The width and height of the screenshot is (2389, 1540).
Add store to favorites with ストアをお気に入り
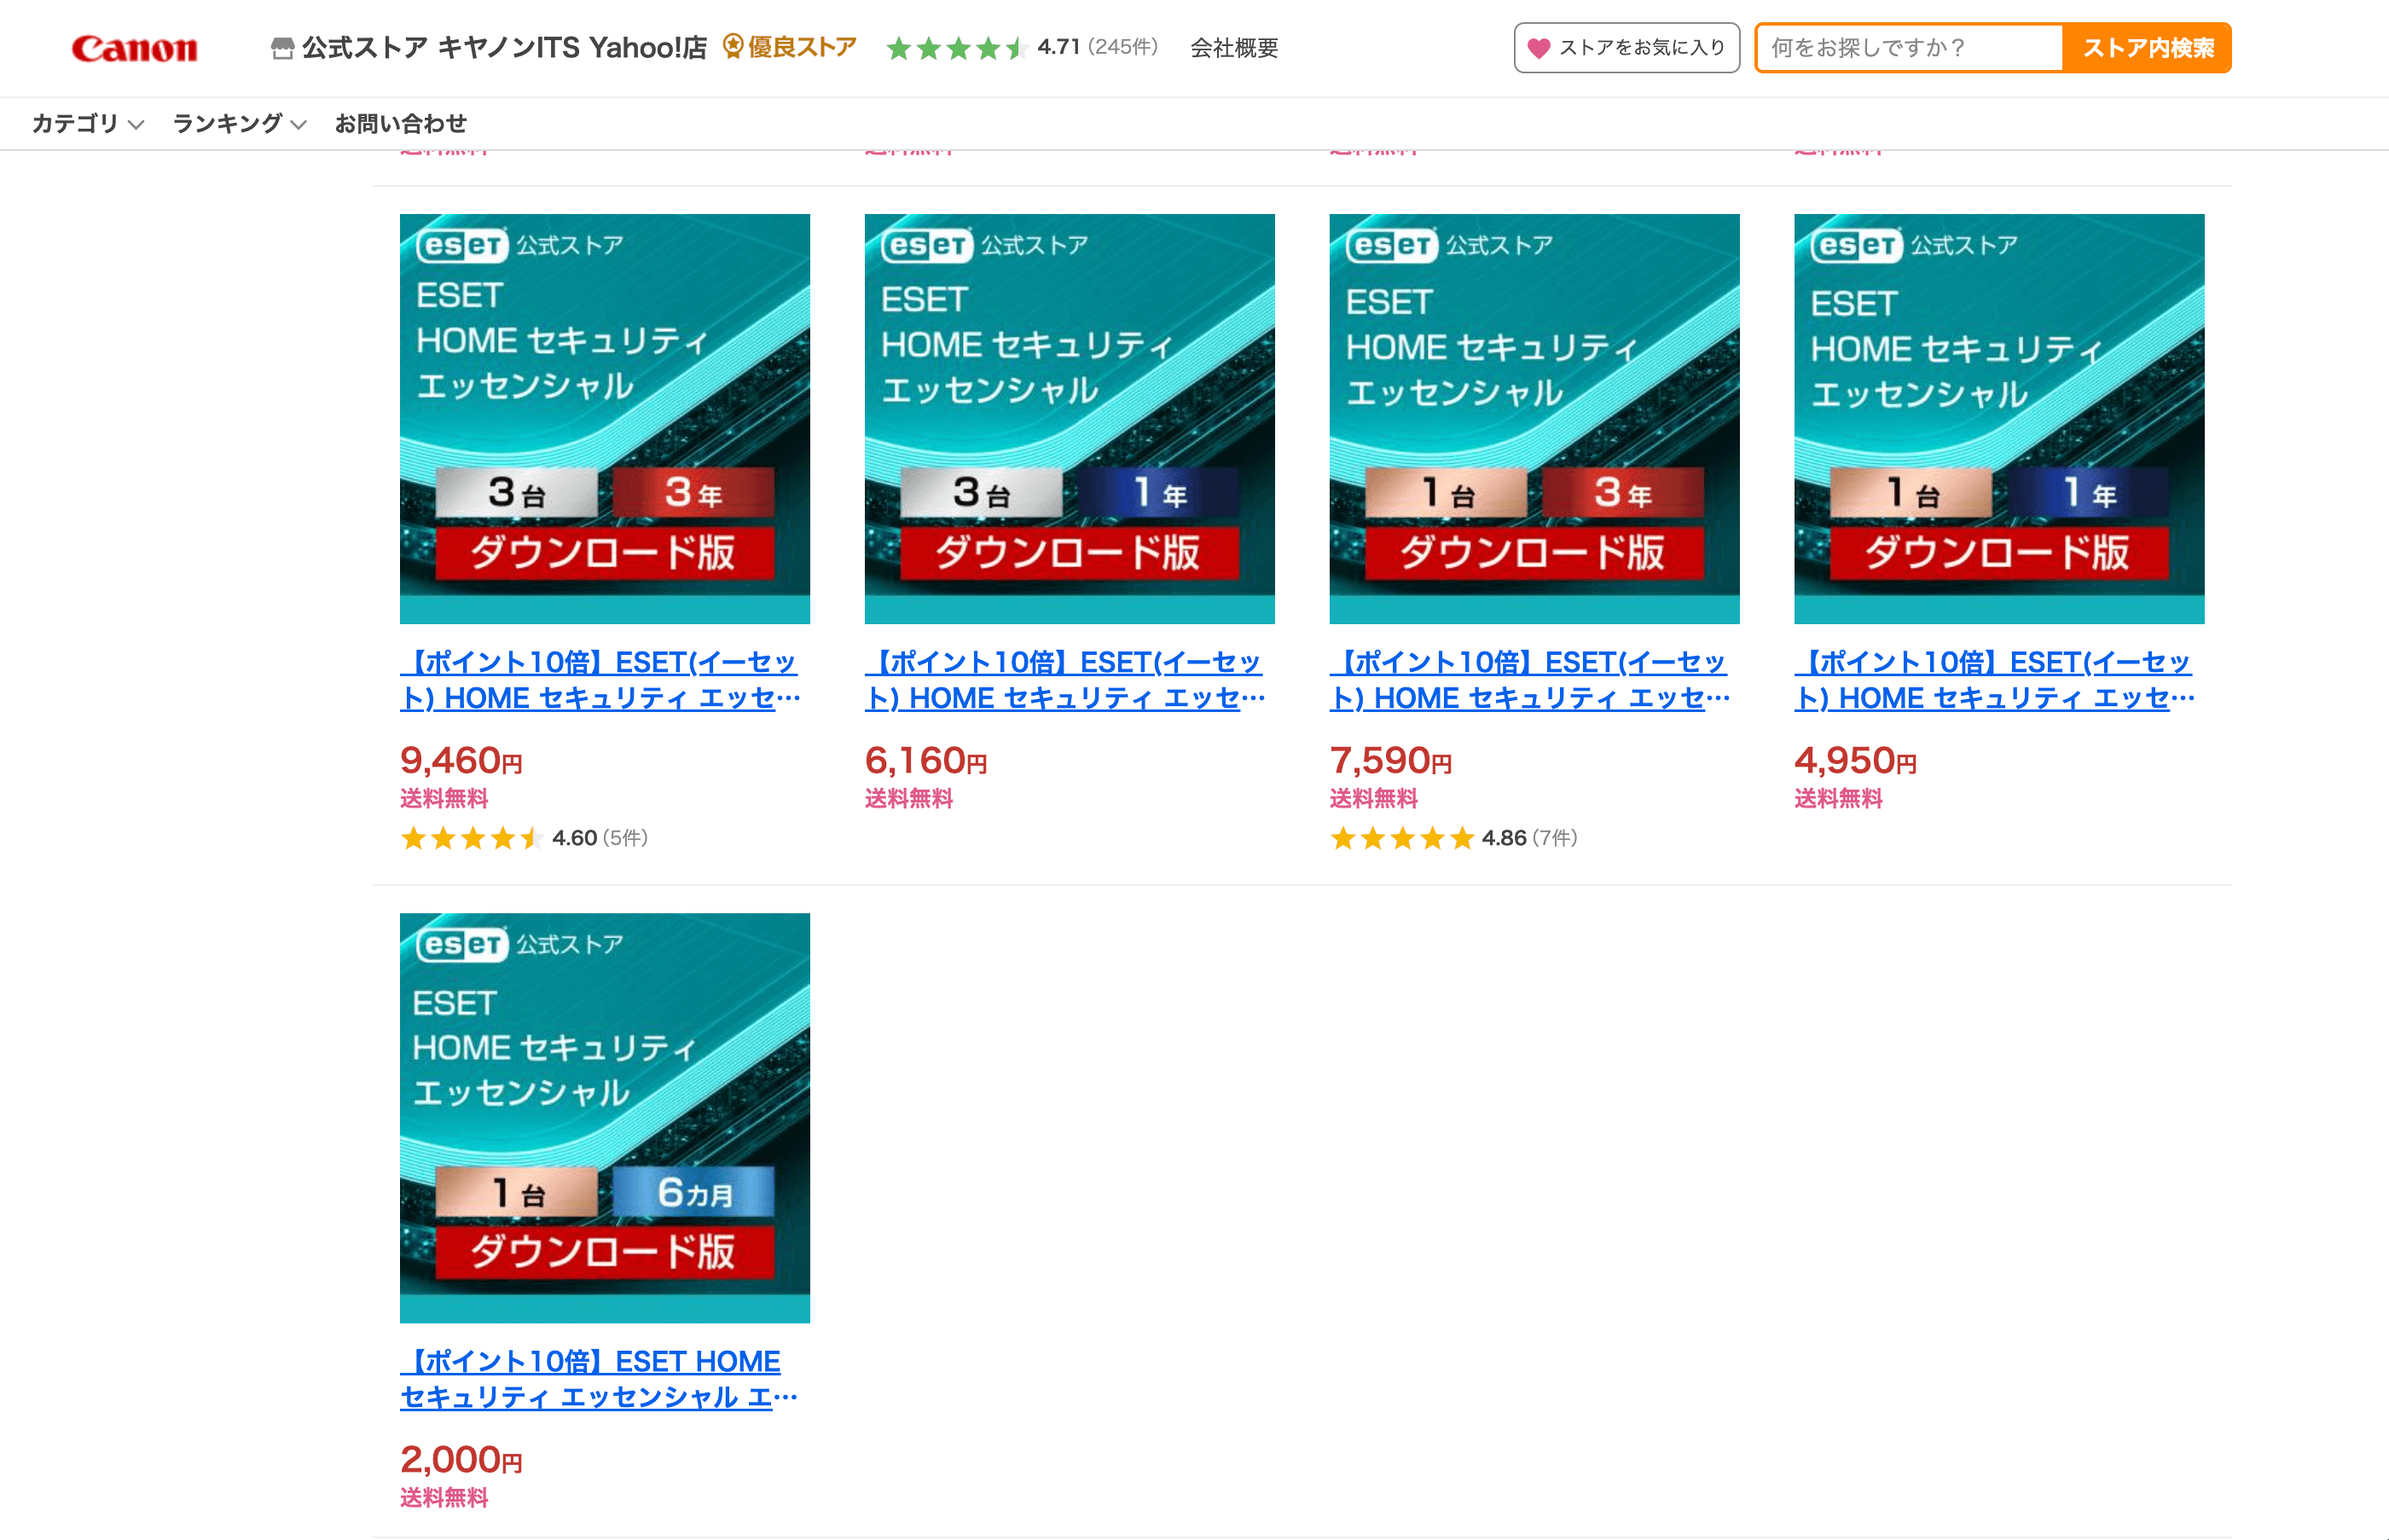pos(1626,48)
